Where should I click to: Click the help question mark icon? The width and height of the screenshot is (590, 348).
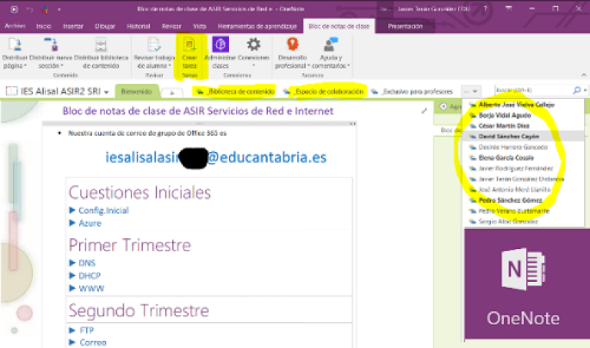[486, 8]
